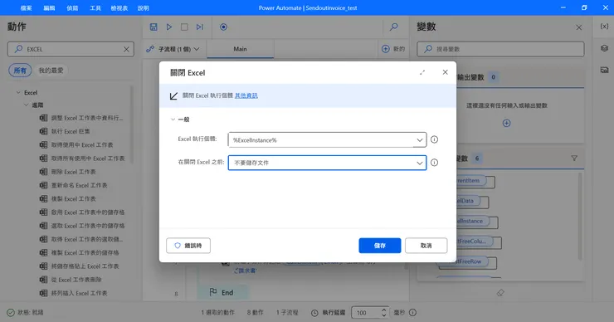Open the 說明 menu
Screen dimensions: 614x322
point(144,7)
